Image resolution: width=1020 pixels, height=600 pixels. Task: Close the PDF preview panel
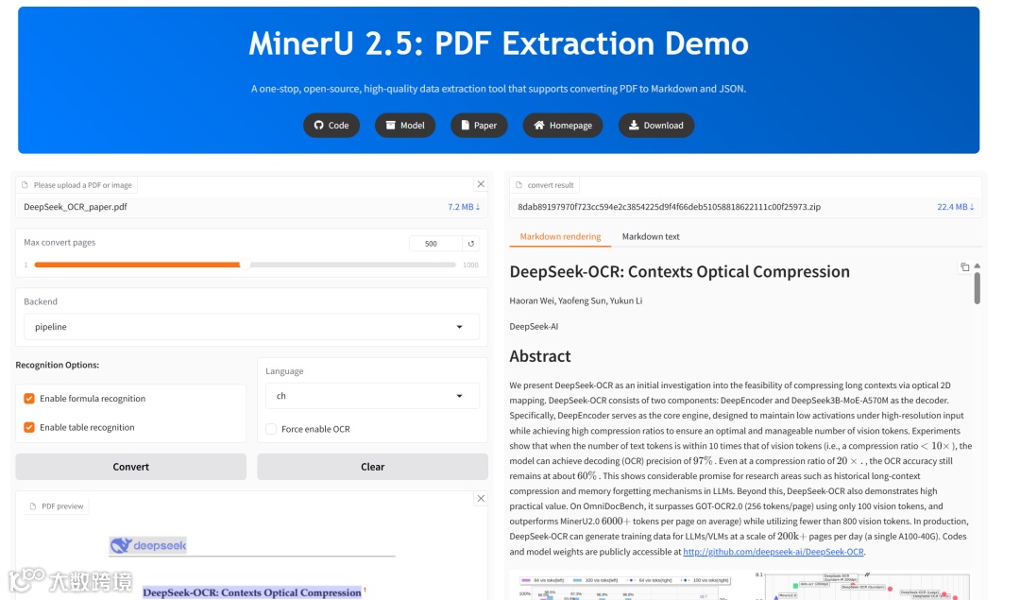481,499
